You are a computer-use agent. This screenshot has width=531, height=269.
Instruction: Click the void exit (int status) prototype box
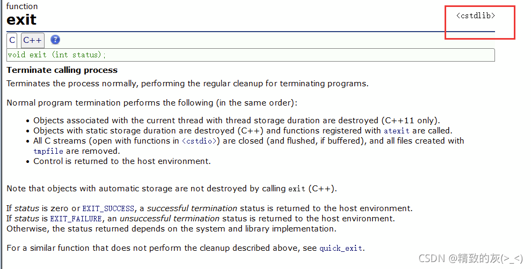coord(251,55)
